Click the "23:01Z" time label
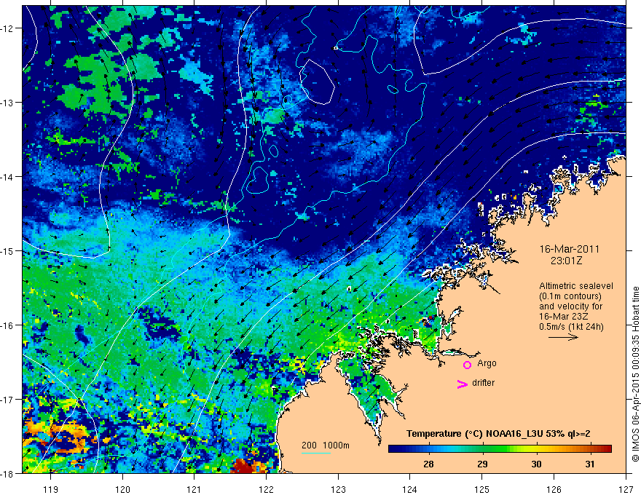This screenshot has height=495, width=641. [x=566, y=261]
